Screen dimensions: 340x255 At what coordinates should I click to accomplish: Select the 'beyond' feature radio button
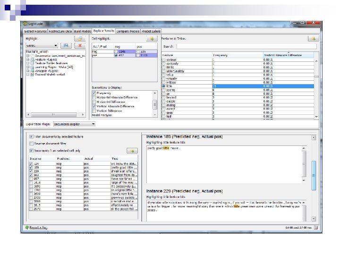(x=163, y=97)
